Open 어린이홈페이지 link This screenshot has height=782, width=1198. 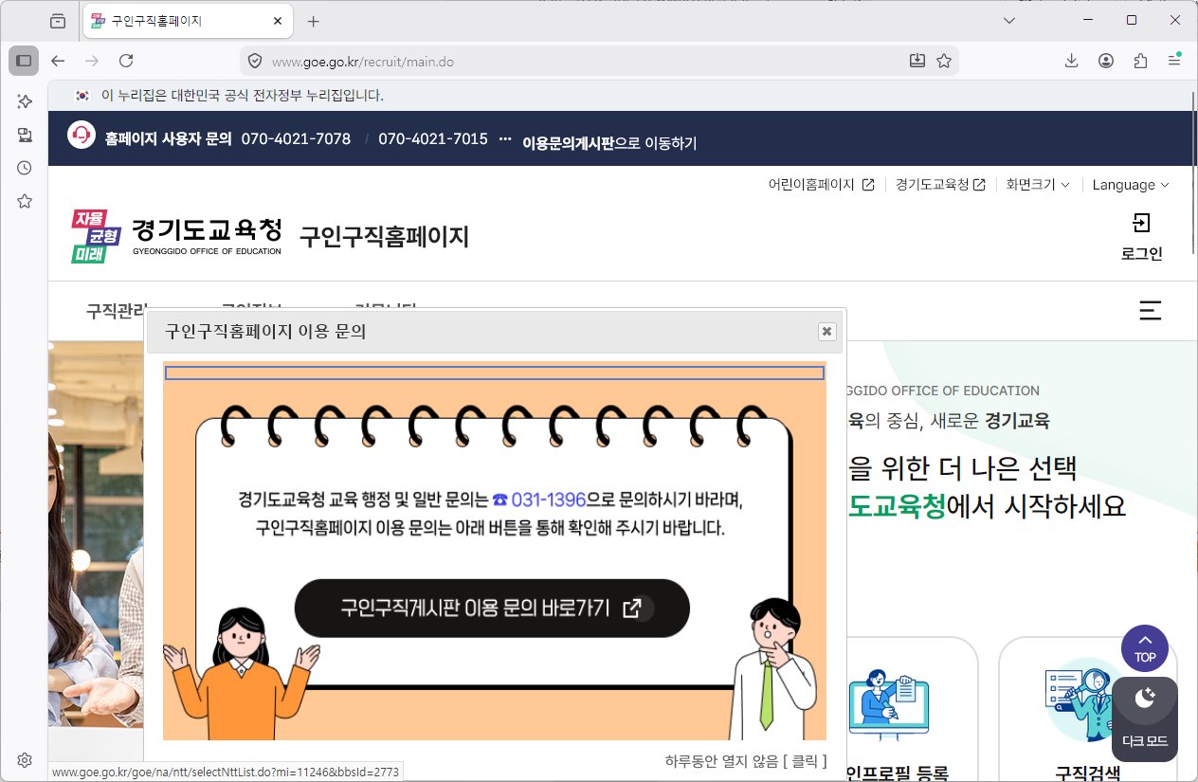[821, 185]
